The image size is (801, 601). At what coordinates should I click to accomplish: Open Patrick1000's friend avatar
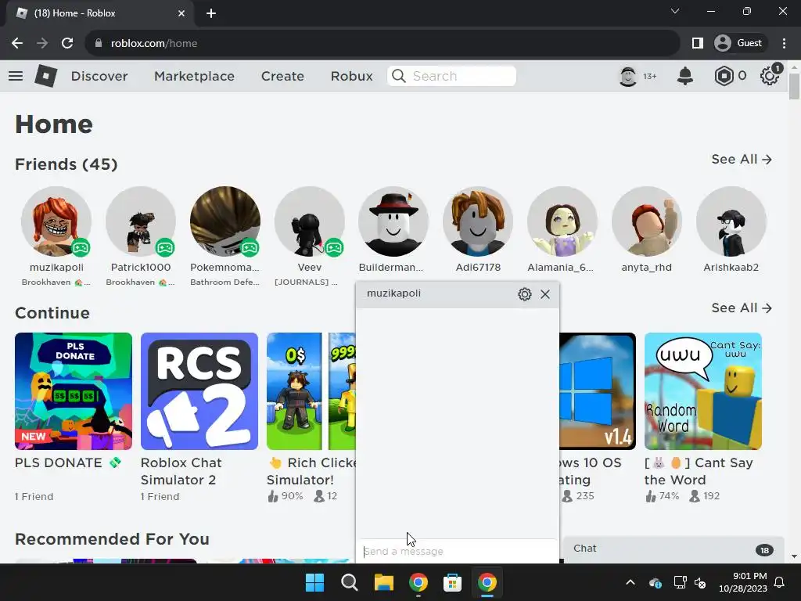pyautogui.click(x=141, y=221)
